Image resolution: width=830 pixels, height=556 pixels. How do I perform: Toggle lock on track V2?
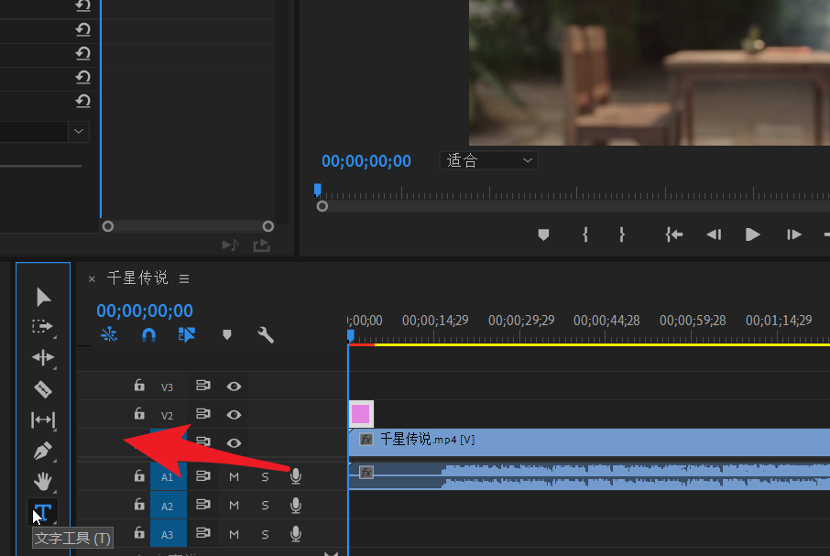click(139, 414)
